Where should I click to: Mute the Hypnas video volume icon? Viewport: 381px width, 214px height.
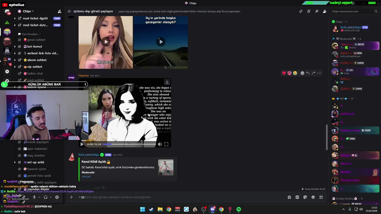[160, 144]
